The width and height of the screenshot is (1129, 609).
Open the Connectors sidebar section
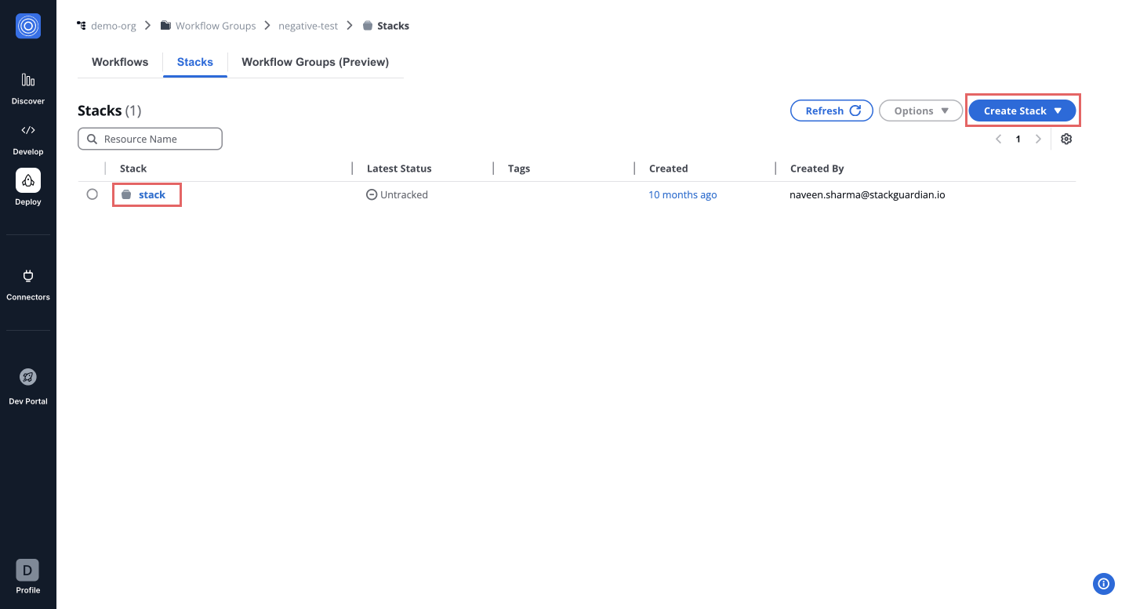pos(28,285)
